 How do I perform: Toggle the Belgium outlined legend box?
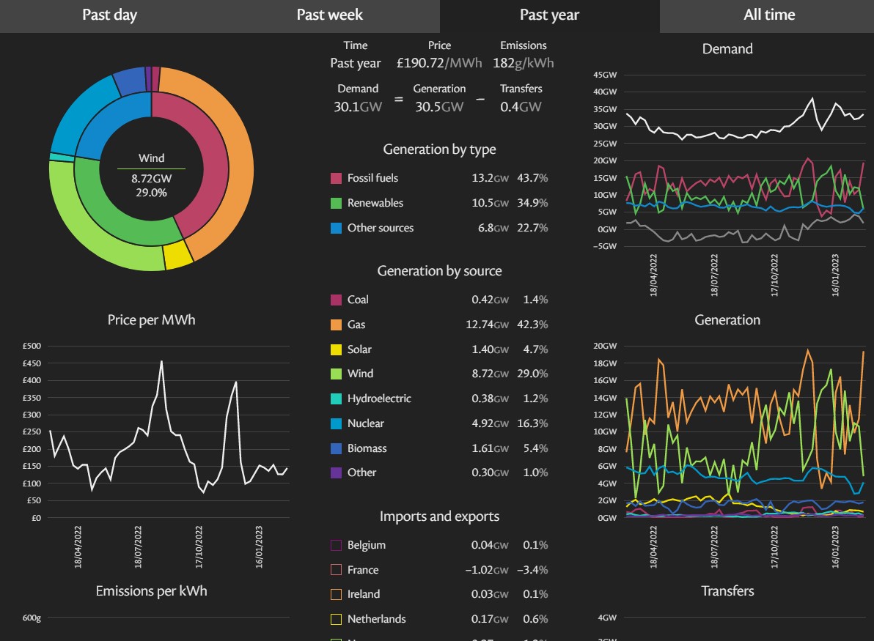point(337,545)
